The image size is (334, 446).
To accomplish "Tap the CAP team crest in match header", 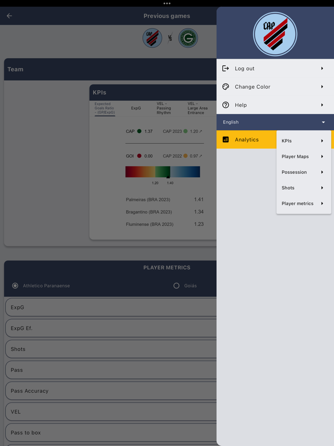I will coord(152,38).
